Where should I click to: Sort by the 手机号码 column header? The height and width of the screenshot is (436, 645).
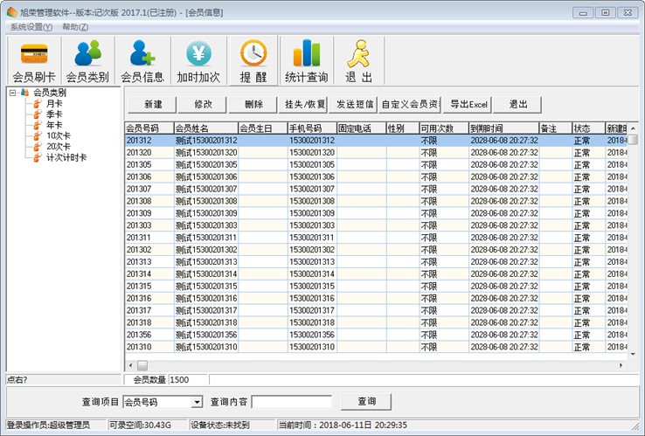[x=312, y=128]
